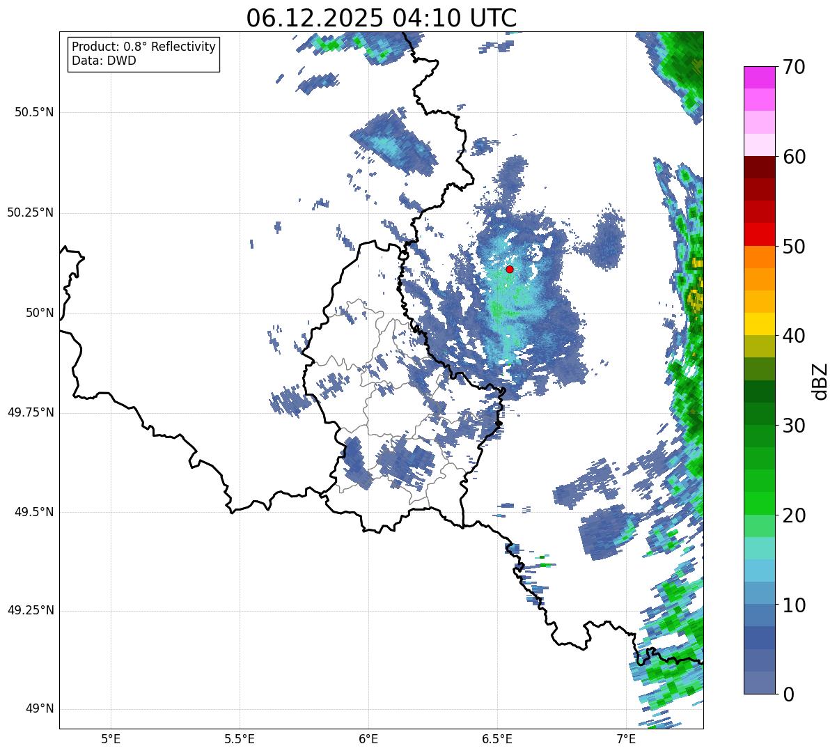Click the cyan swatch between 10 and 20

759,570
